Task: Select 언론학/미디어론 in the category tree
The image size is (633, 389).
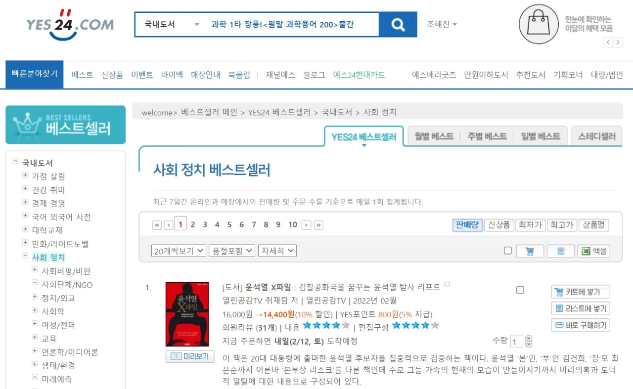Action: (x=70, y=352)
